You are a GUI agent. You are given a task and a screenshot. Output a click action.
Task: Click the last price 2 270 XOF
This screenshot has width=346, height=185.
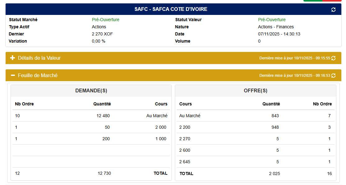[x=102, y=34]
